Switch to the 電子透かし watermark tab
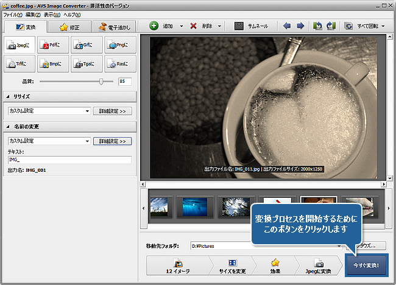Image resolution: width=396 pixels, height=285 pixels. pyautogui.click(x=115, y=27)
